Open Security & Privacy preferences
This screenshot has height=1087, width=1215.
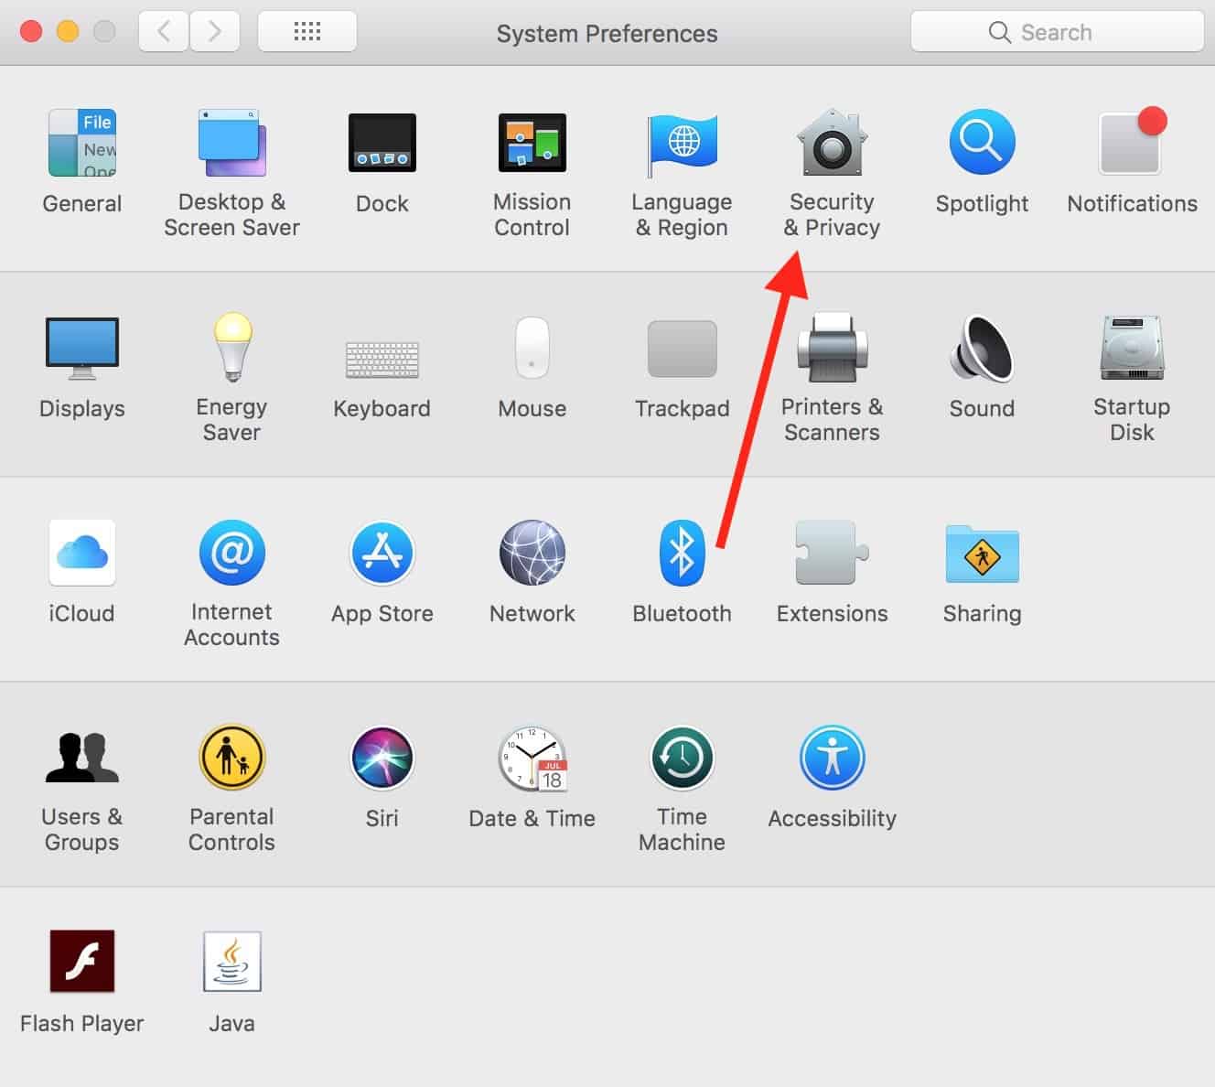pyautogui.click(x=831, y=144)
